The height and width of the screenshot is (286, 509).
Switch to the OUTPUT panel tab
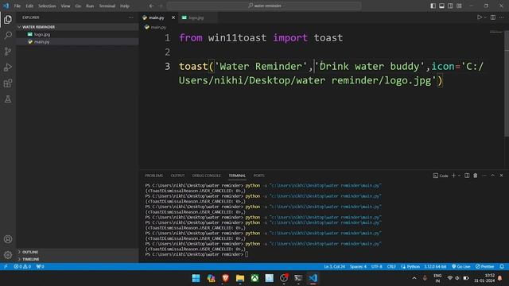(x=177, y=176)
